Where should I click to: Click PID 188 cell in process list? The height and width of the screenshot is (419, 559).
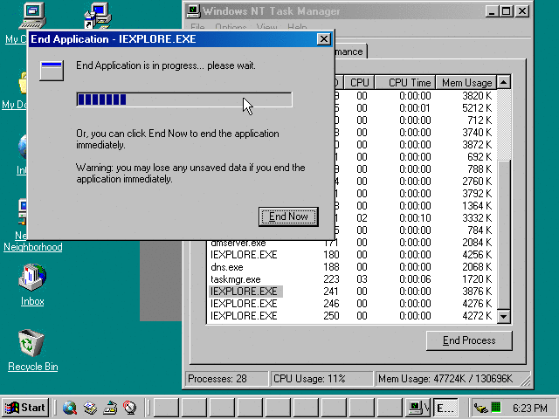pos(331,267)
